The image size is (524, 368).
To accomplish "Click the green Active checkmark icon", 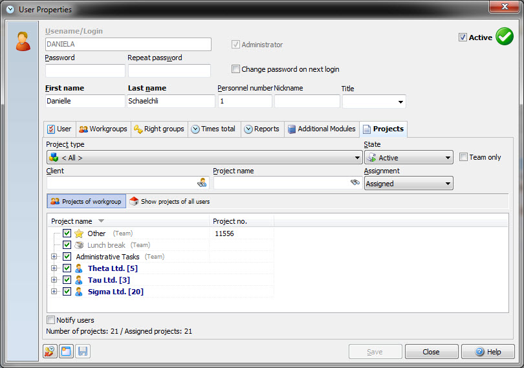I will (505, 36).
